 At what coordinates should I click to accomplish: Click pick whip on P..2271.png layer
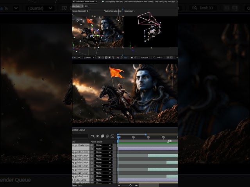[x=92, y=180]
